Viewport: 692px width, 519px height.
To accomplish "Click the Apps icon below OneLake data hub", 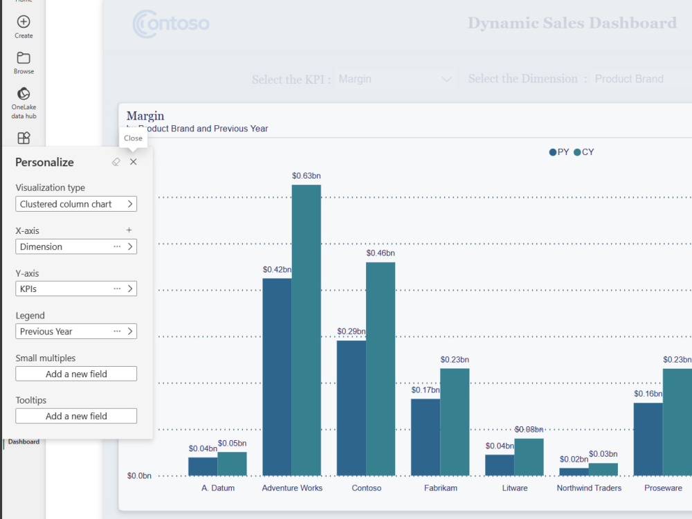I will pos(23,138).
